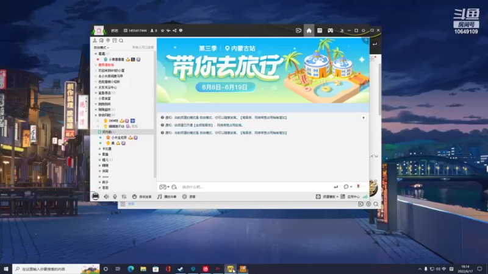
Task: Click the green signal strength bars
Action: click(x=365, y=197)
